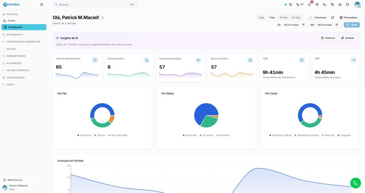Screen dimensions: 365x193
Task: Click the sparkle icon beside Insights de IA
Action: pyautogui.click(x=57, y=38)
